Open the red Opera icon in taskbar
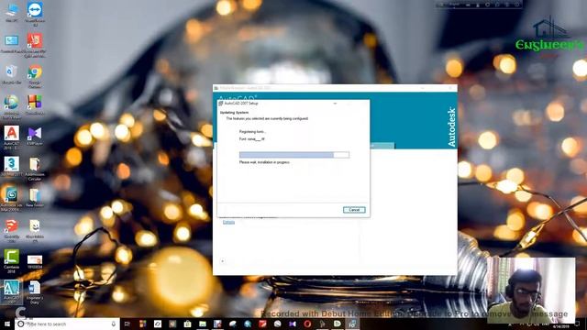 [307, 324]
